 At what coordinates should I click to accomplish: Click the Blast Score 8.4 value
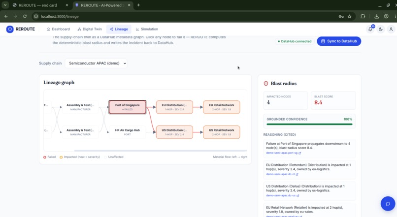[x=318, y=102]
